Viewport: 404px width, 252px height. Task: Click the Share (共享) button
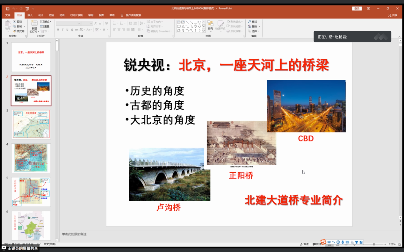coord(393,15)
